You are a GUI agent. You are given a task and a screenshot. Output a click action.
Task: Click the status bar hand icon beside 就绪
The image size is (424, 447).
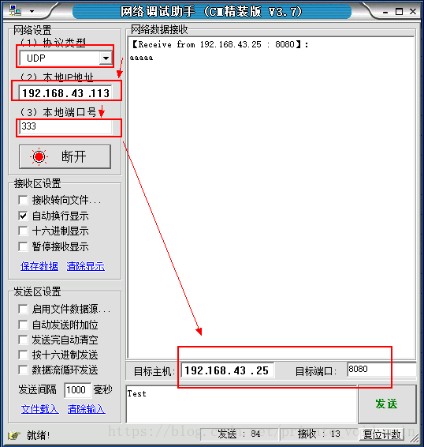coord(14,435)
